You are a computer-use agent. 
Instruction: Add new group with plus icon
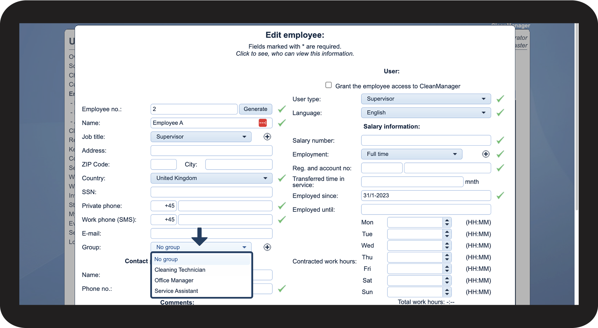click(x=267, y=247)
